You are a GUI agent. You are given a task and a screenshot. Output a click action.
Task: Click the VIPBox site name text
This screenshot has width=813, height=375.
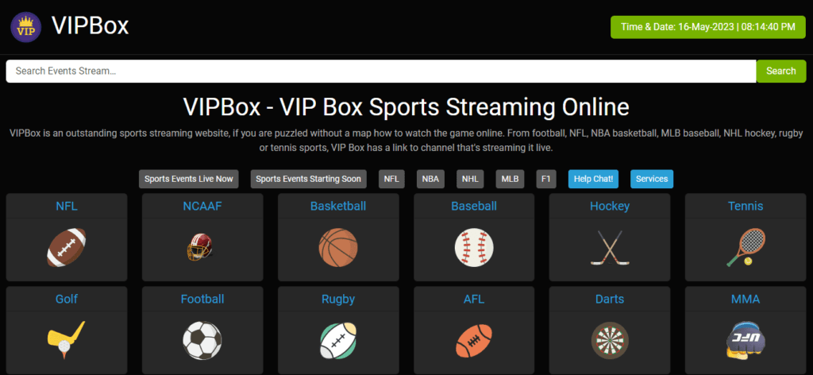(91, 26)
